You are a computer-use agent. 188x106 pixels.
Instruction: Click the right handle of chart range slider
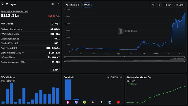(x=185, y=59)
